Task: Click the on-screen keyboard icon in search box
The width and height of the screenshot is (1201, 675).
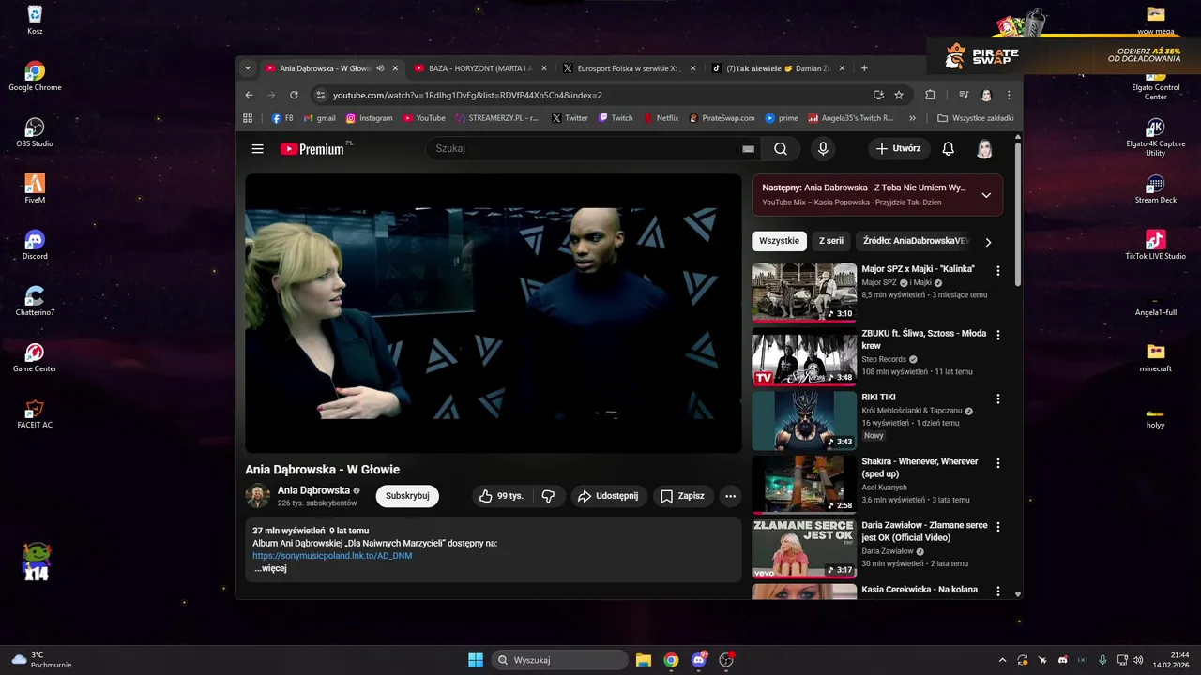Action: click(748, 148)
